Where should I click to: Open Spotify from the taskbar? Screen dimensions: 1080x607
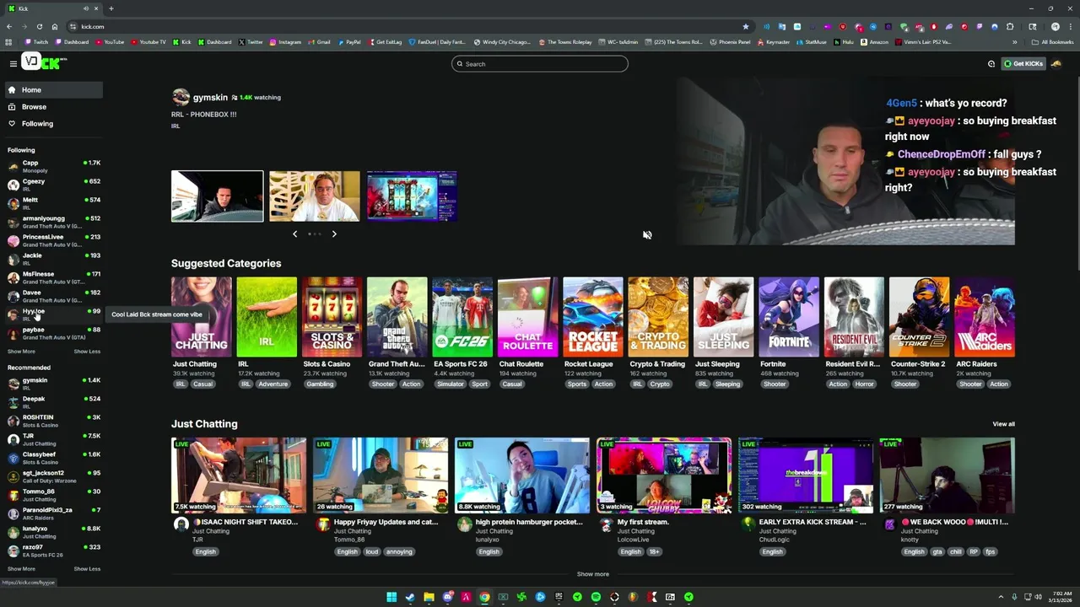pyautogui.click(x=596, y=597)
